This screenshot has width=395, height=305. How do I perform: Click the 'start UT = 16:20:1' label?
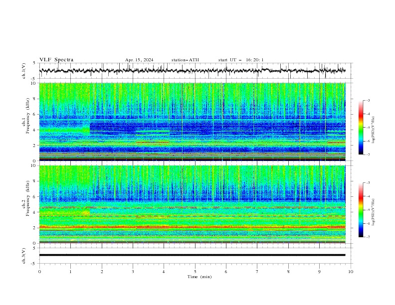coord(241,60)
